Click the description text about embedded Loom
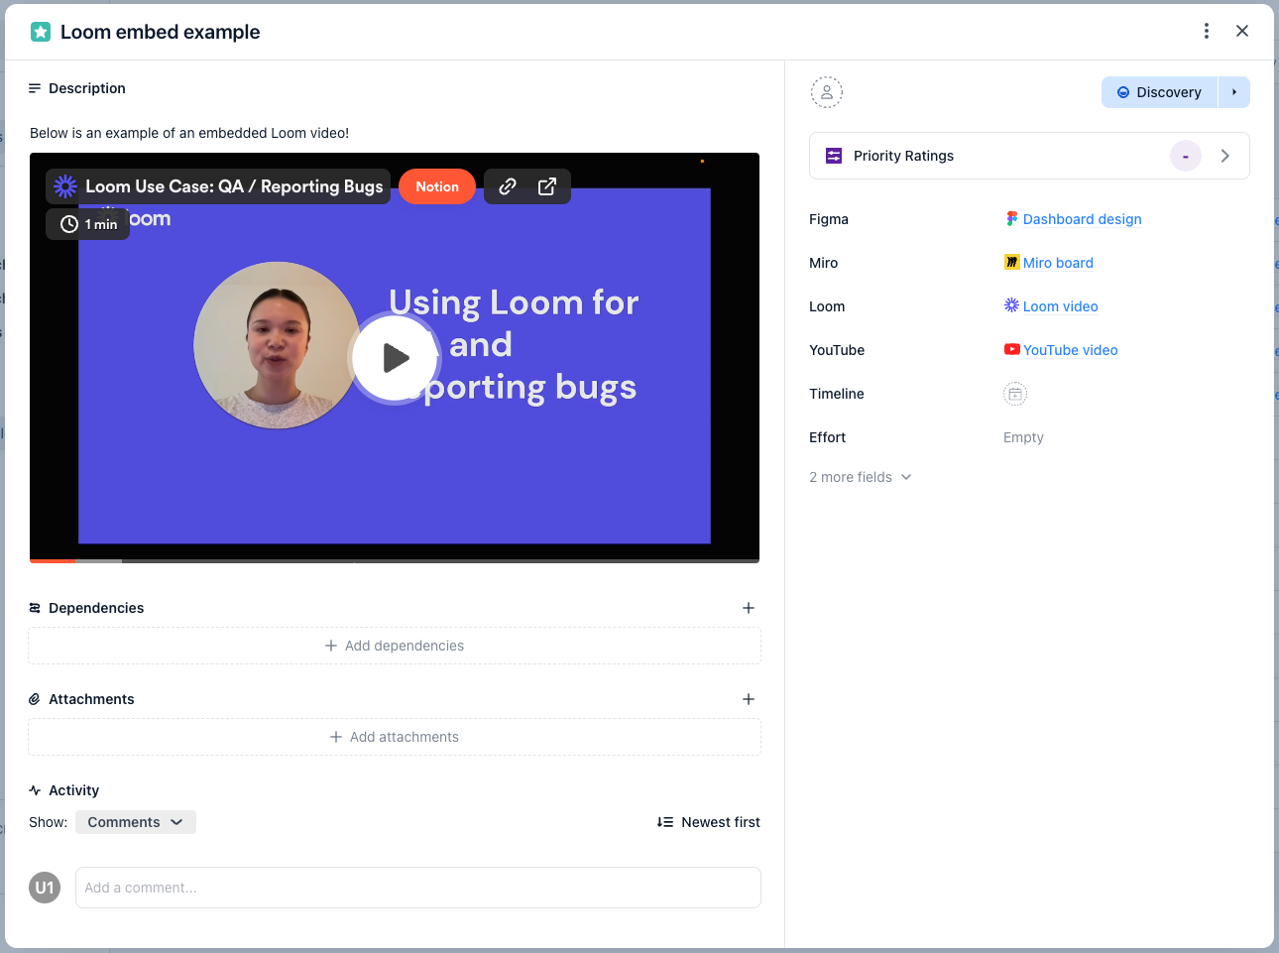This screenshot has height=953, width=1279. click(x=189, y=133)
